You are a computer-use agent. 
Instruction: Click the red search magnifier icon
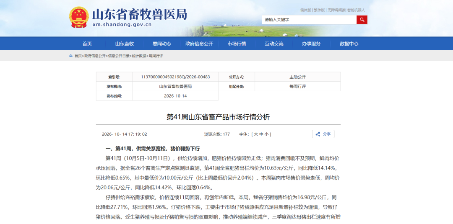(x=362, y=20)
